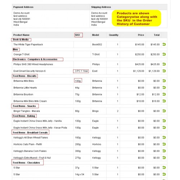Click the 14g x 54 SKU cell
Image resolution: width=180 pixels, height=180 pixels.
click(x=80, y=174)
